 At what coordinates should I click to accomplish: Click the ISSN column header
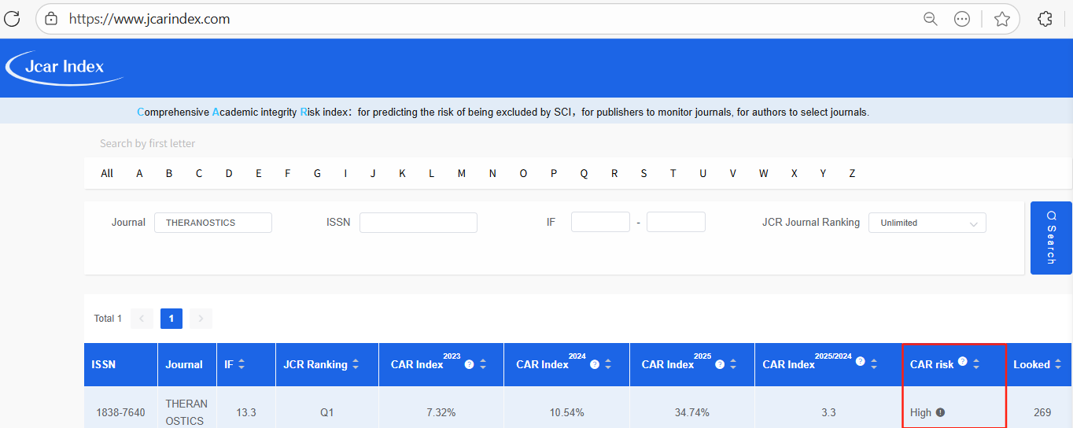point(120,364)
